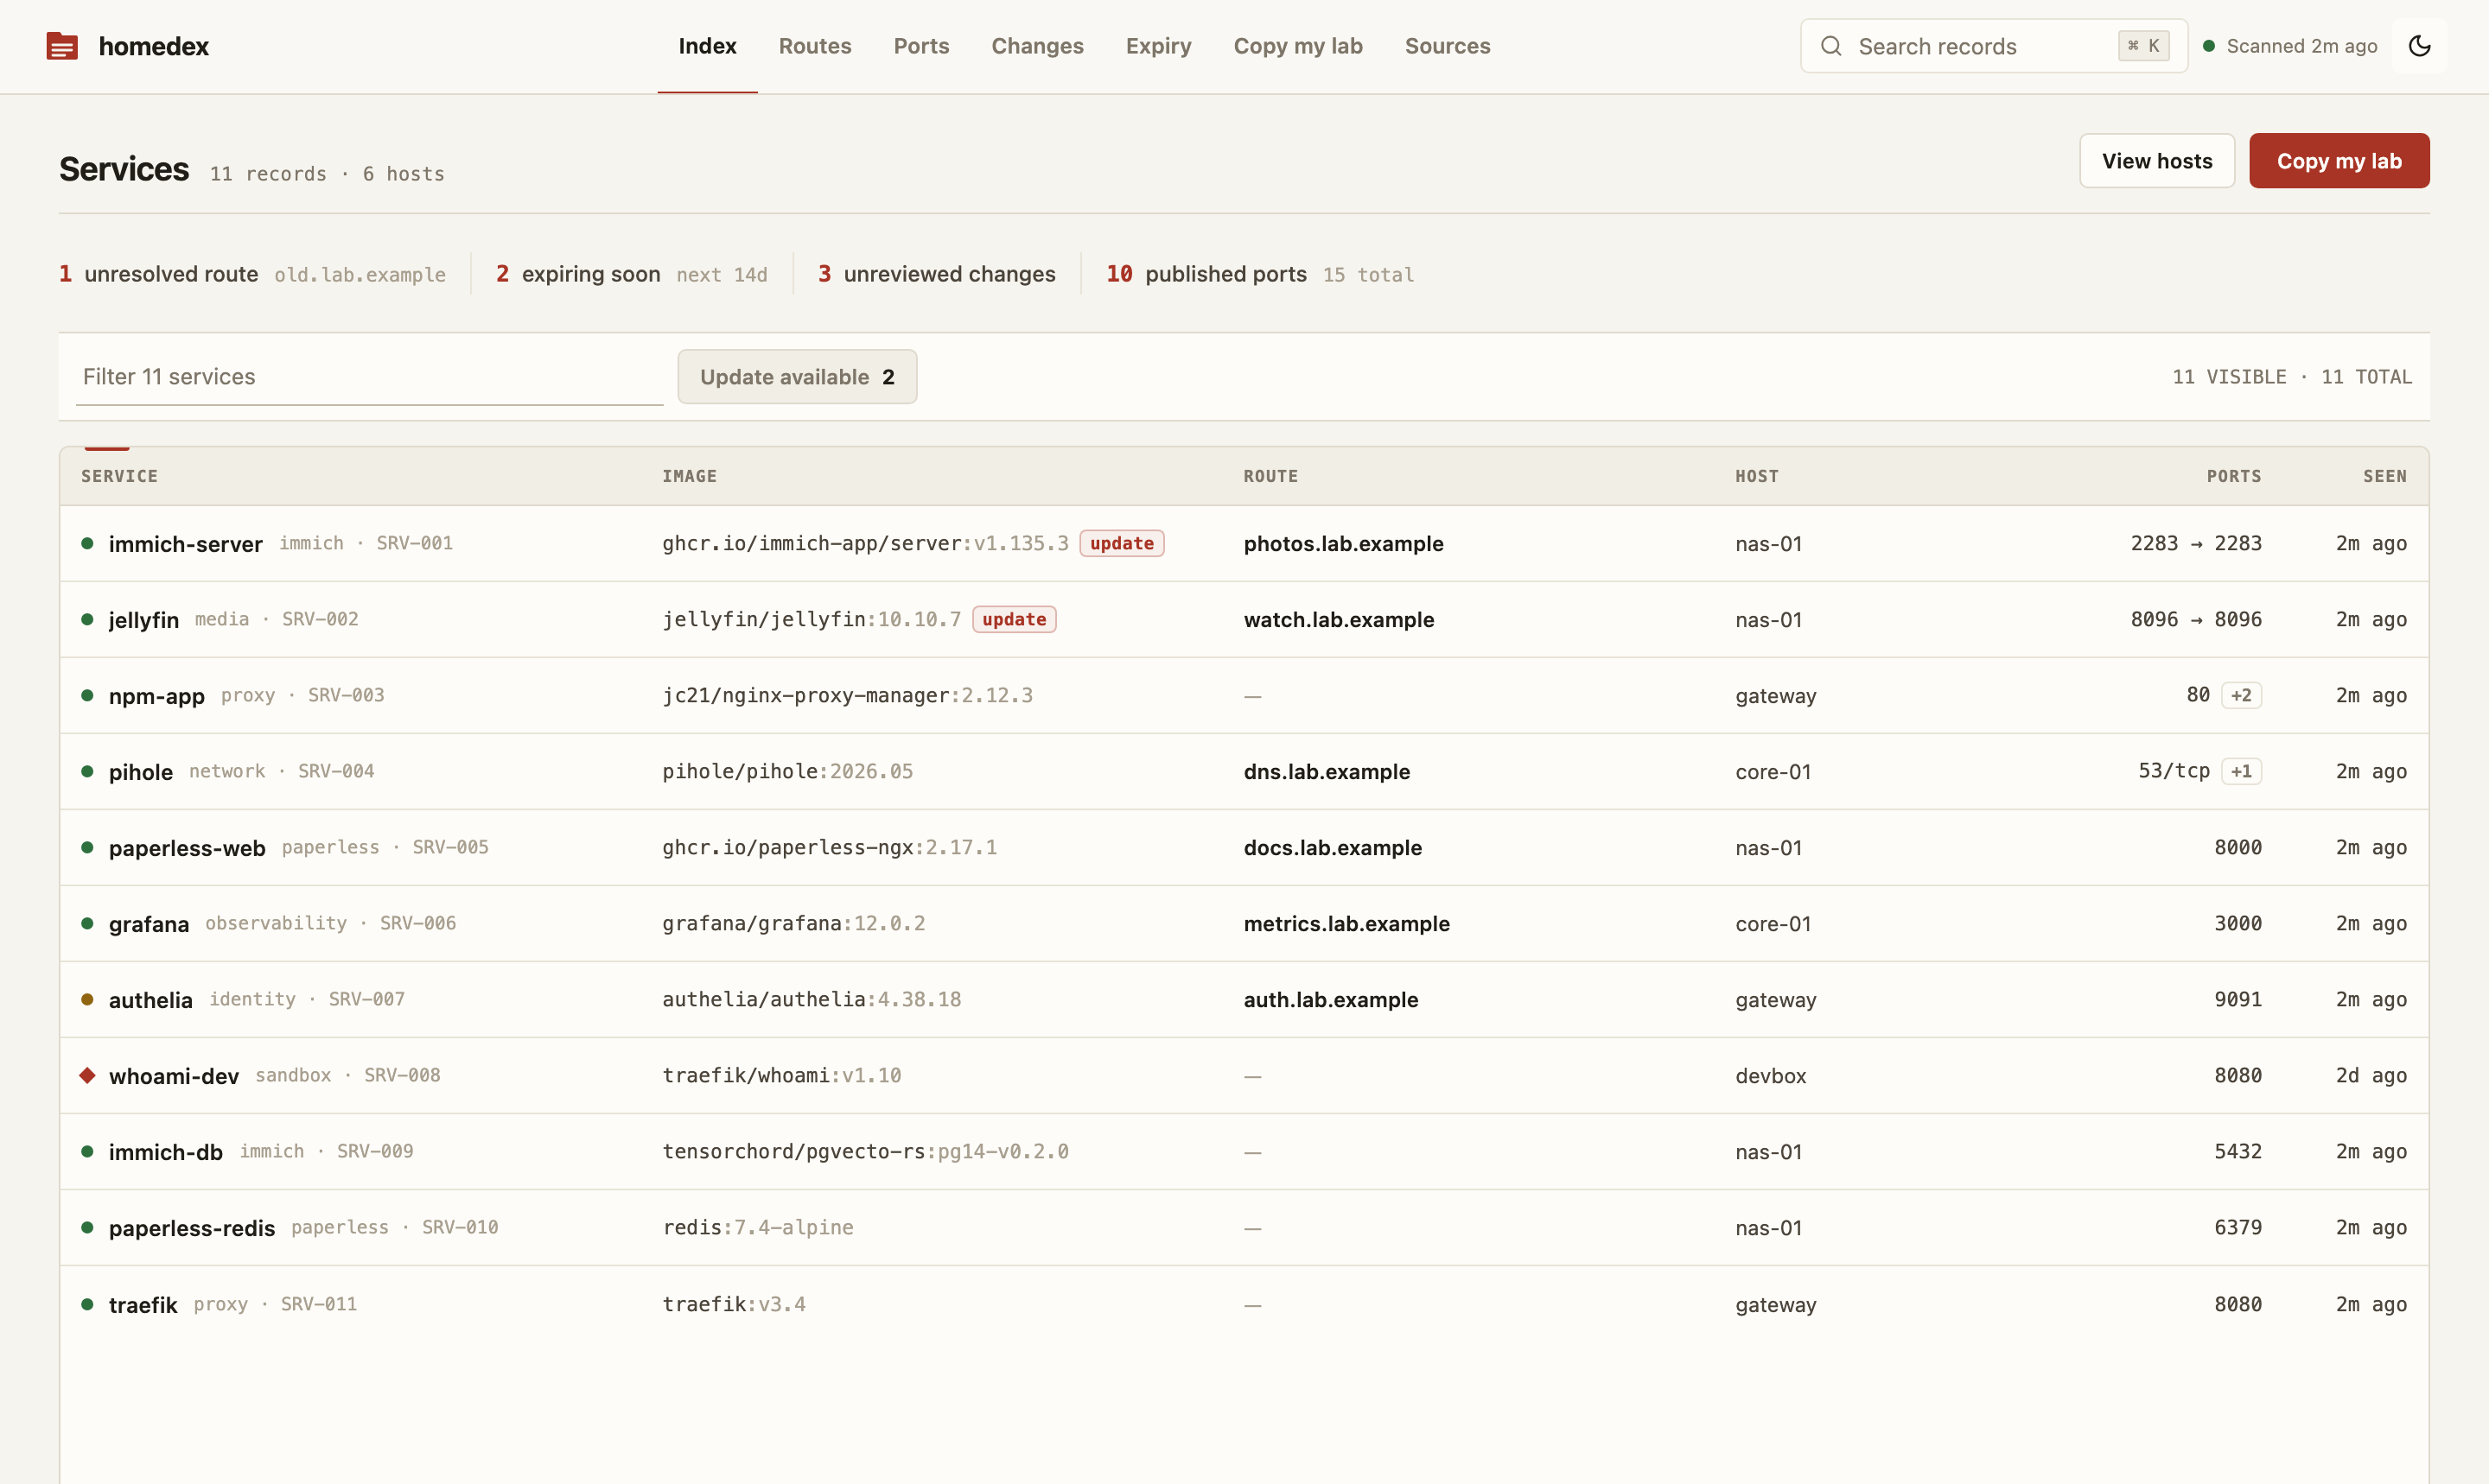
Task: Open published ports summary link
Action: click(x=1259, y=274)
